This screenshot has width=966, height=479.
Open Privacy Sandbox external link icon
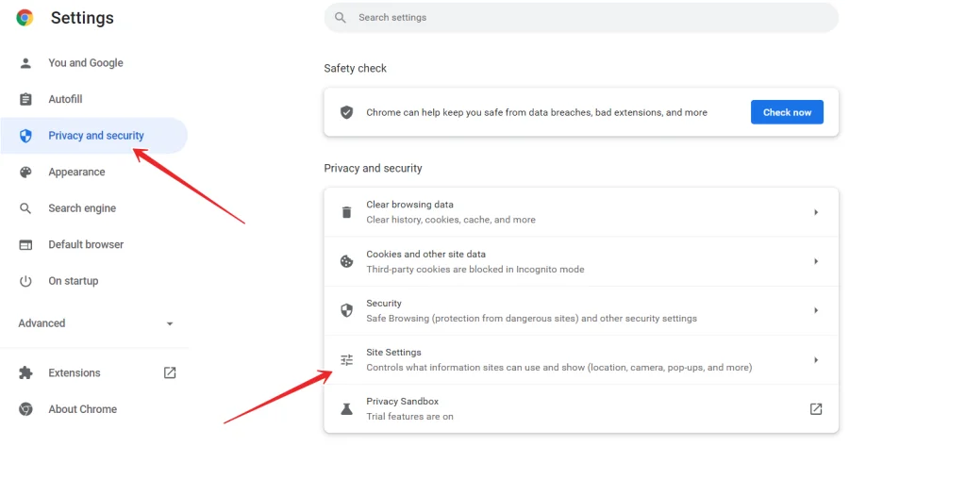click(816, 409)
